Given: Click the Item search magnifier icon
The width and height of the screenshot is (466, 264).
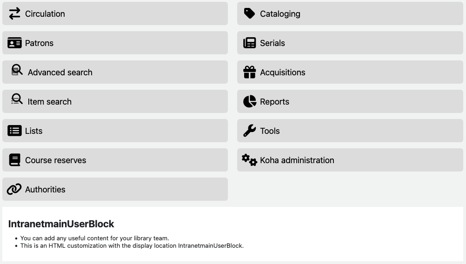Looking at the screenshot, I should 17,99.
